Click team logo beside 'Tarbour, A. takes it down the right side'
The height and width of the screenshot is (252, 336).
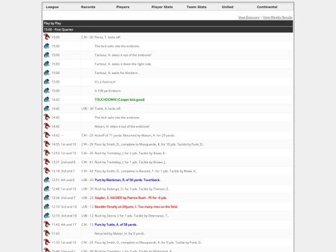pyautogui.click(x=47, y=64)
